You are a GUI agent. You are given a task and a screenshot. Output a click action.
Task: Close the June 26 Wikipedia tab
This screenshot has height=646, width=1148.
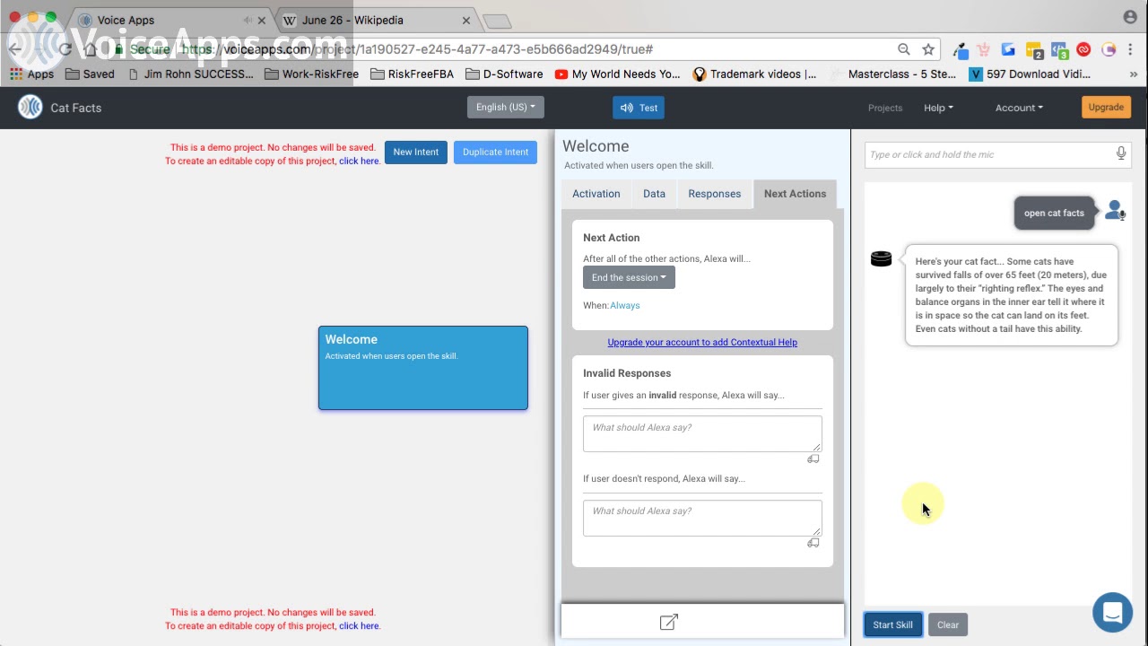coord(466,20)
